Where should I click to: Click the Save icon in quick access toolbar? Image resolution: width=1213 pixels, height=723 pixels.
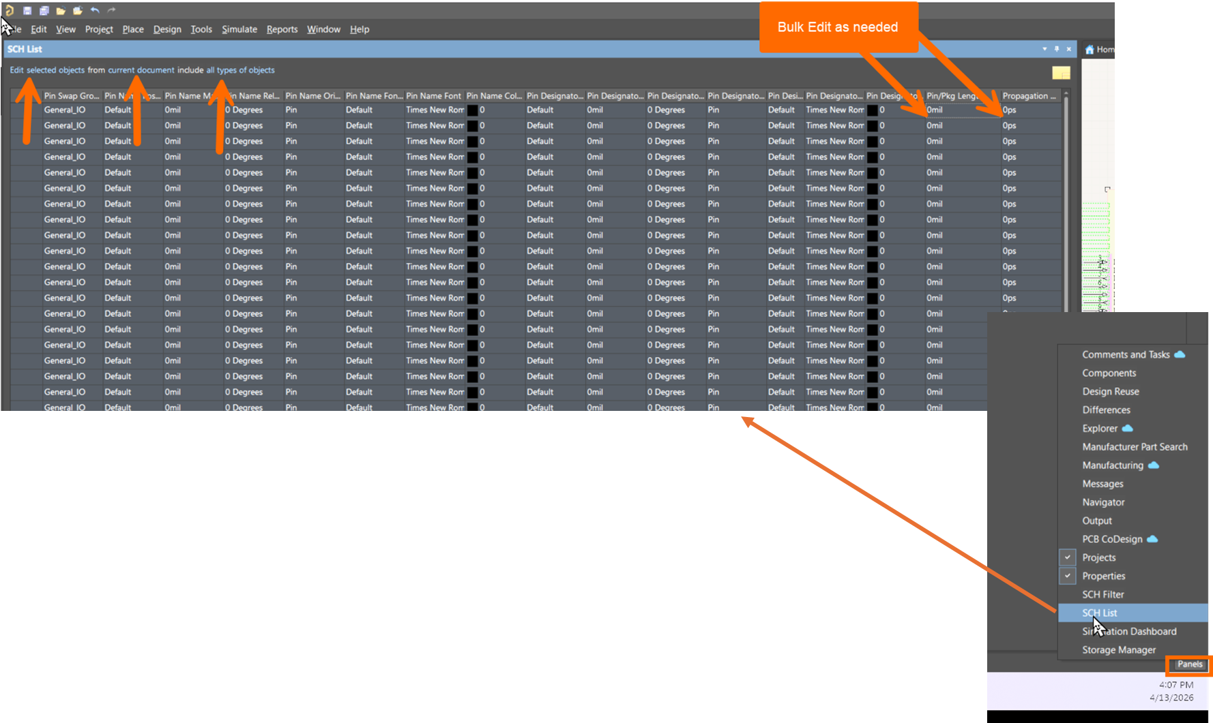[27, 11]
